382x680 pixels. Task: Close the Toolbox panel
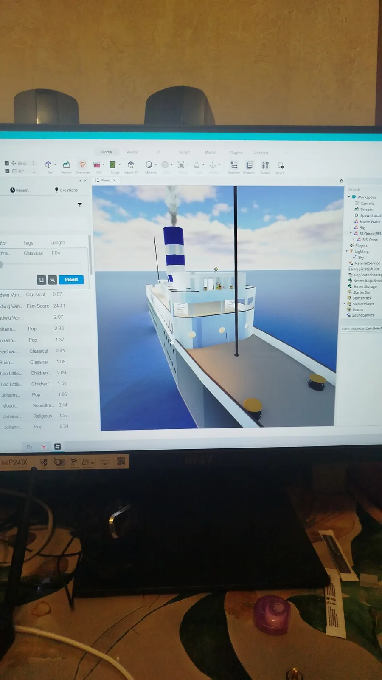pos(85,181)
